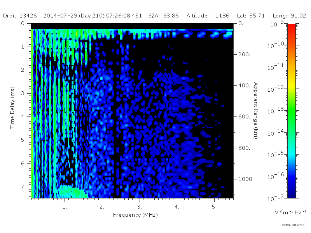Click the '1.' tick on frequency axis

click(65, 207)
